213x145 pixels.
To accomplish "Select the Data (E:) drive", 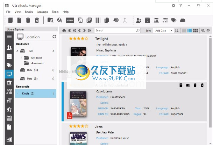I will [32, 78].
